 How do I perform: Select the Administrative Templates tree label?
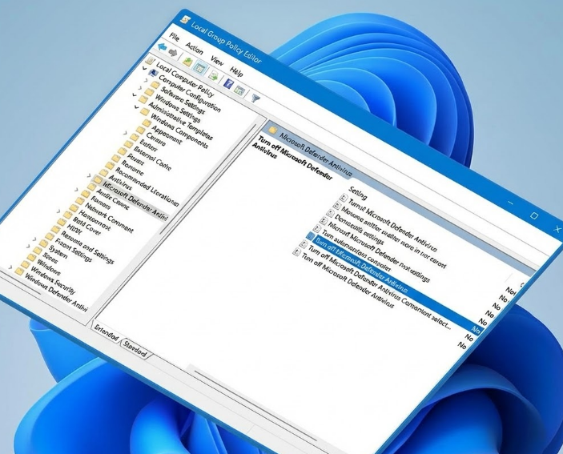tap(181, 121)
